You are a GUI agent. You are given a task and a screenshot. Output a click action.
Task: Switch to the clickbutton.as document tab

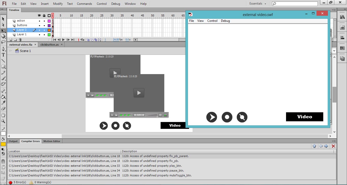coord(50,45)
